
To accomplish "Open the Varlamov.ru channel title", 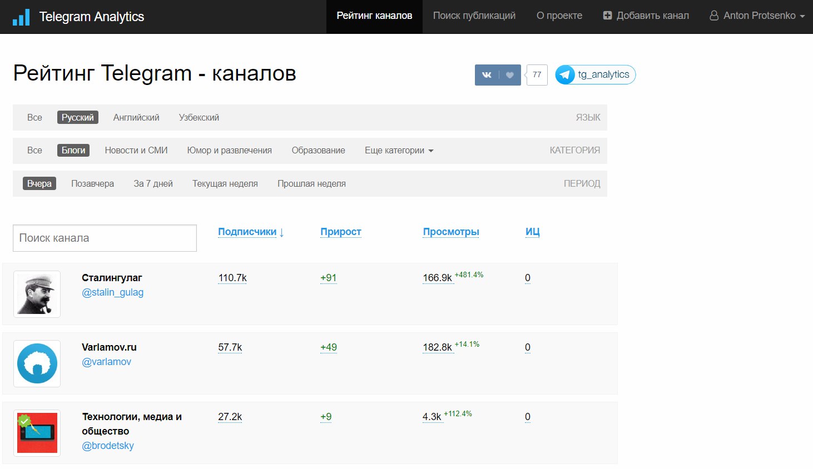I will click(x=109, y=347).
